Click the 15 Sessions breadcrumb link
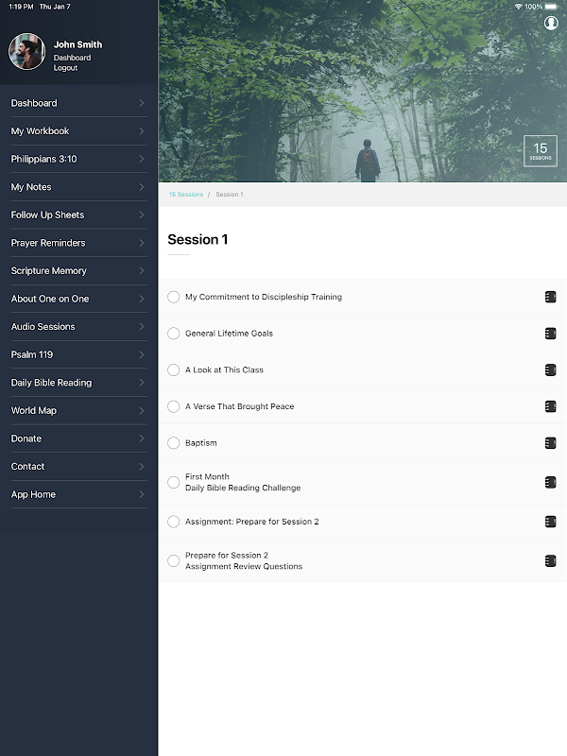The width and height of the screenshot is (567, 756). pos(186,195)
